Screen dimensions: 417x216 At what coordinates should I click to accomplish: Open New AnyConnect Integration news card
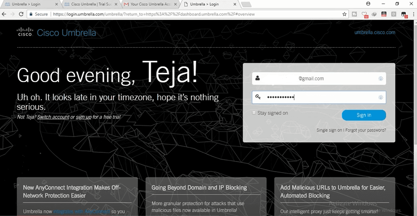pyautogui.click(x=77, y=196)
